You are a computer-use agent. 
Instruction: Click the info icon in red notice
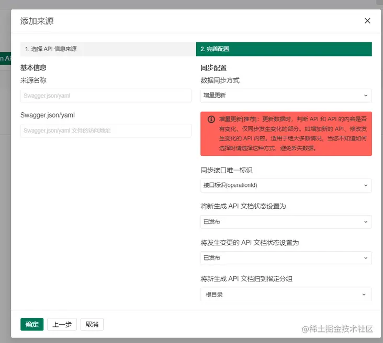tap(211, 119)
